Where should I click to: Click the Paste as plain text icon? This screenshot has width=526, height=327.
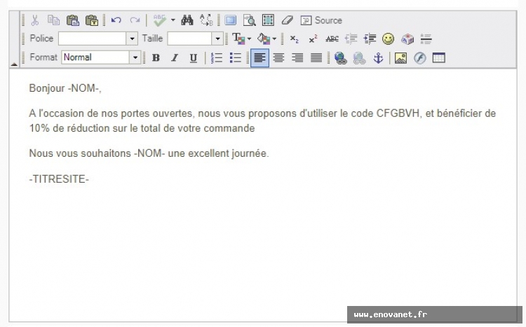tap(92, 20)
